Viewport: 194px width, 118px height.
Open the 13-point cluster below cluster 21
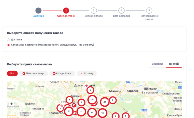(102, 113)
